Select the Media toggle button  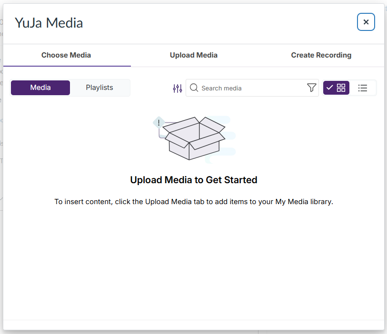click(40, 88)
